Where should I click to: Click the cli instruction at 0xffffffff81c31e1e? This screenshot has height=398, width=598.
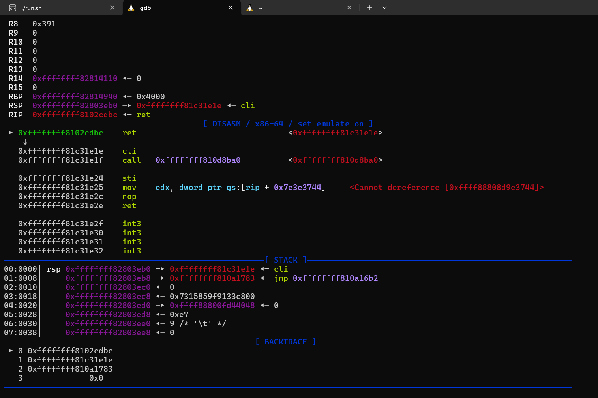coord(129,151)
